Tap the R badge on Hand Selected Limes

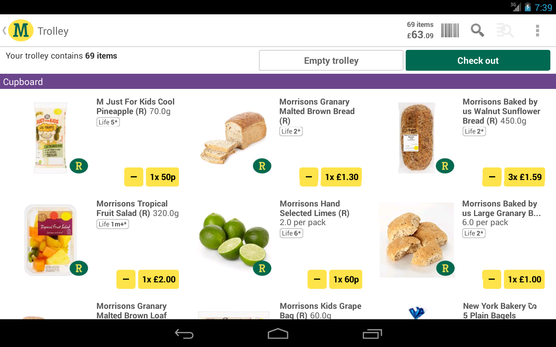[262, 268]
